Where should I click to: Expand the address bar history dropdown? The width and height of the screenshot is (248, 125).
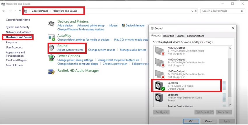[192, 11]
